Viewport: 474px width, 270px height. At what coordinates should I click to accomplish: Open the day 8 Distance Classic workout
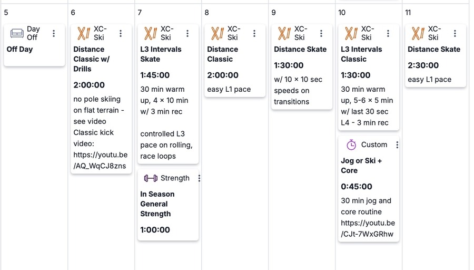pos(222,54)
